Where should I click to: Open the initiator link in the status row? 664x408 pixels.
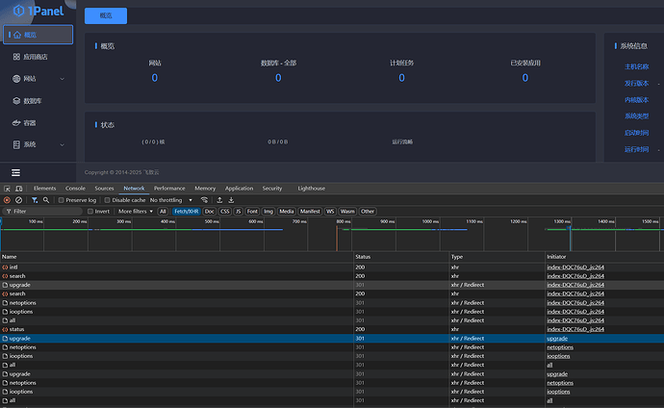(575, 329)
